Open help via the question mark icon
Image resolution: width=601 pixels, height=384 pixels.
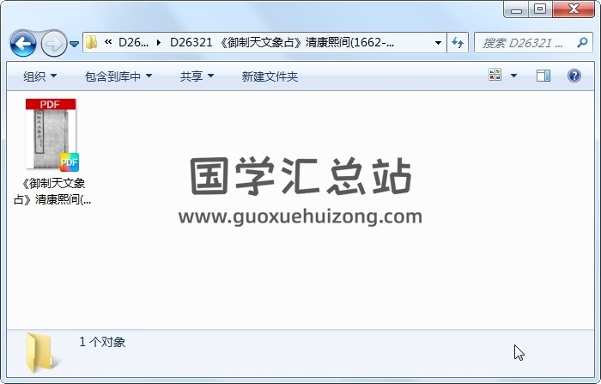tap(574, 76)
